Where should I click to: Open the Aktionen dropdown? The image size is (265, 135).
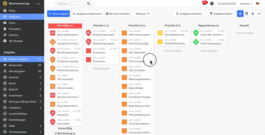143,14
